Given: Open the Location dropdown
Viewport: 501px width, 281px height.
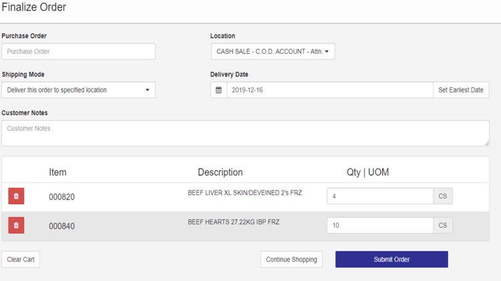Looking at the screenshot, I should point(273,51).
